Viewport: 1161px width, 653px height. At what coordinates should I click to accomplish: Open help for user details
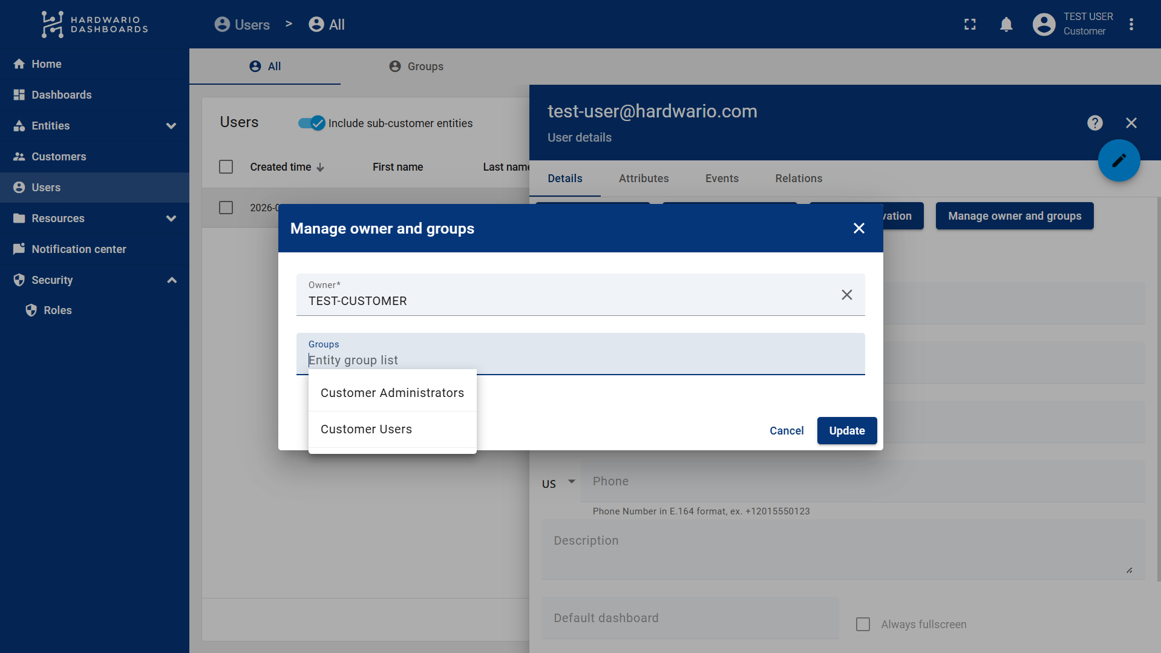coord(1094,123)
